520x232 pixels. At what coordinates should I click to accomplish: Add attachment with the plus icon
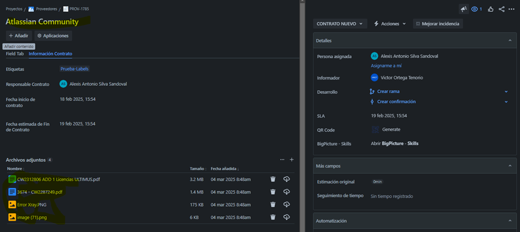291,160
